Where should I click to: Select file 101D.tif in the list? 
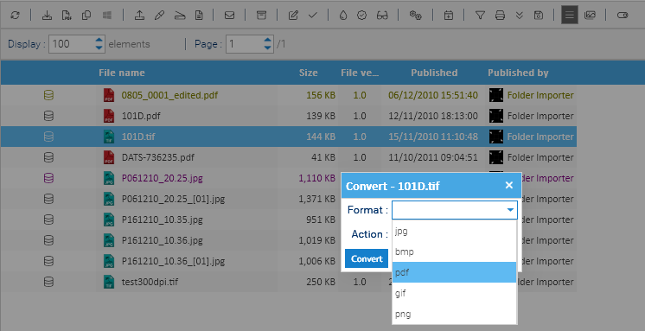point(138,137)
